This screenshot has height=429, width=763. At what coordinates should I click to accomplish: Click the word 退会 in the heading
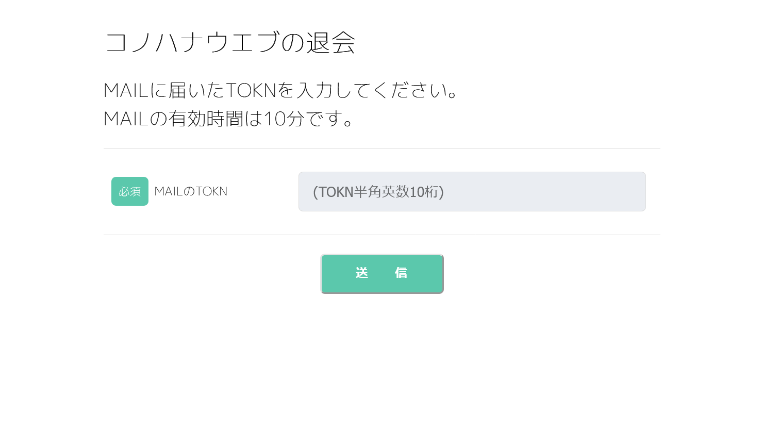[330, 42]
